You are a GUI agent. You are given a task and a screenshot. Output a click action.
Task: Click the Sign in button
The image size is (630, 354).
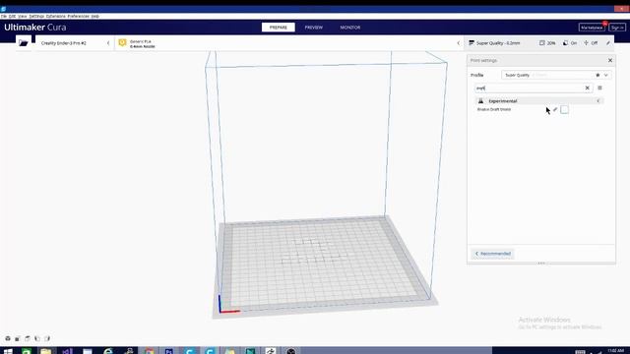pos(617,28)
